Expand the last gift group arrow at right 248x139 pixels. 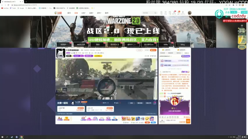(155, 119)
